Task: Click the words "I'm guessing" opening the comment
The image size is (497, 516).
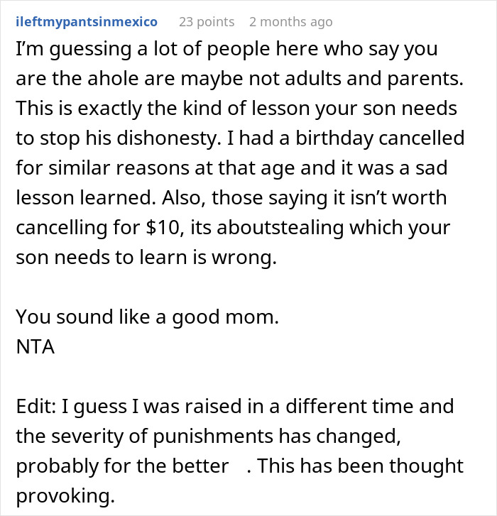Action: 60,50
